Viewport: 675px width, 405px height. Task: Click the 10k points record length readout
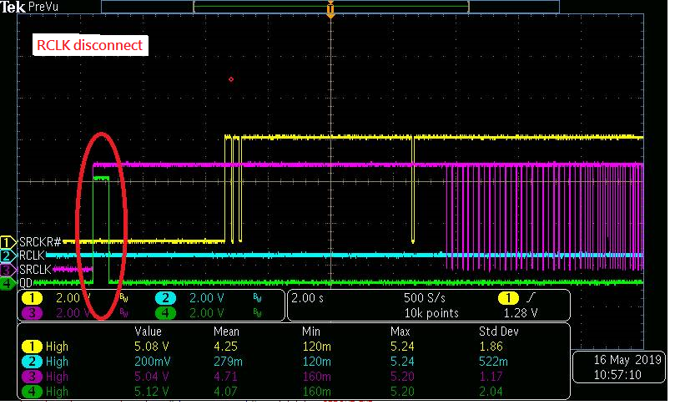pyautogui.click(x=431, y=313)
